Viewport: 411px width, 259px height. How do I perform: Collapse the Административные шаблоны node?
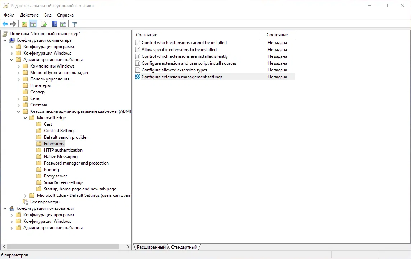point(12,60)
